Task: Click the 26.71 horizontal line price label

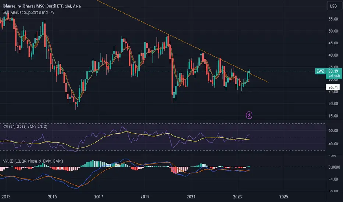Action: (333, 87)
